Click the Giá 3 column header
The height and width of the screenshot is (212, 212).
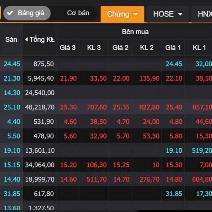[67, 48]
